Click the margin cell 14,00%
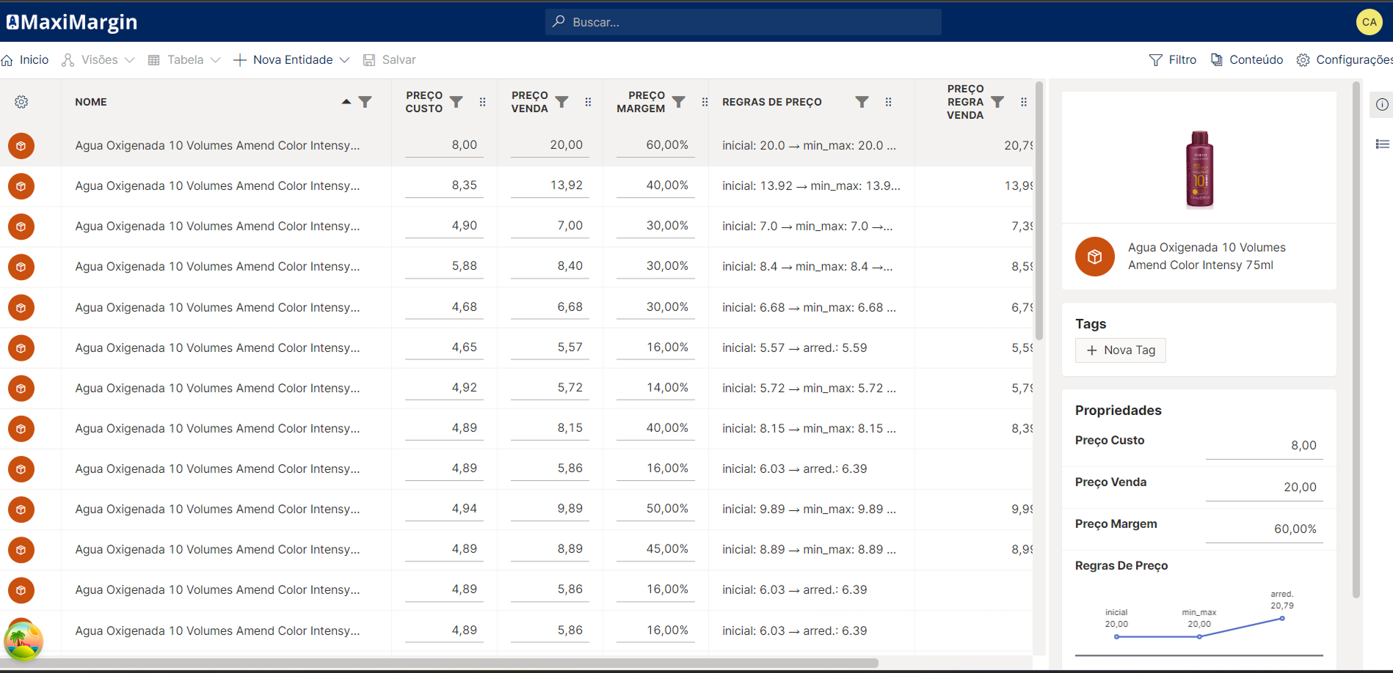This screenshot has height=673, width=1393. click(655, 389)
